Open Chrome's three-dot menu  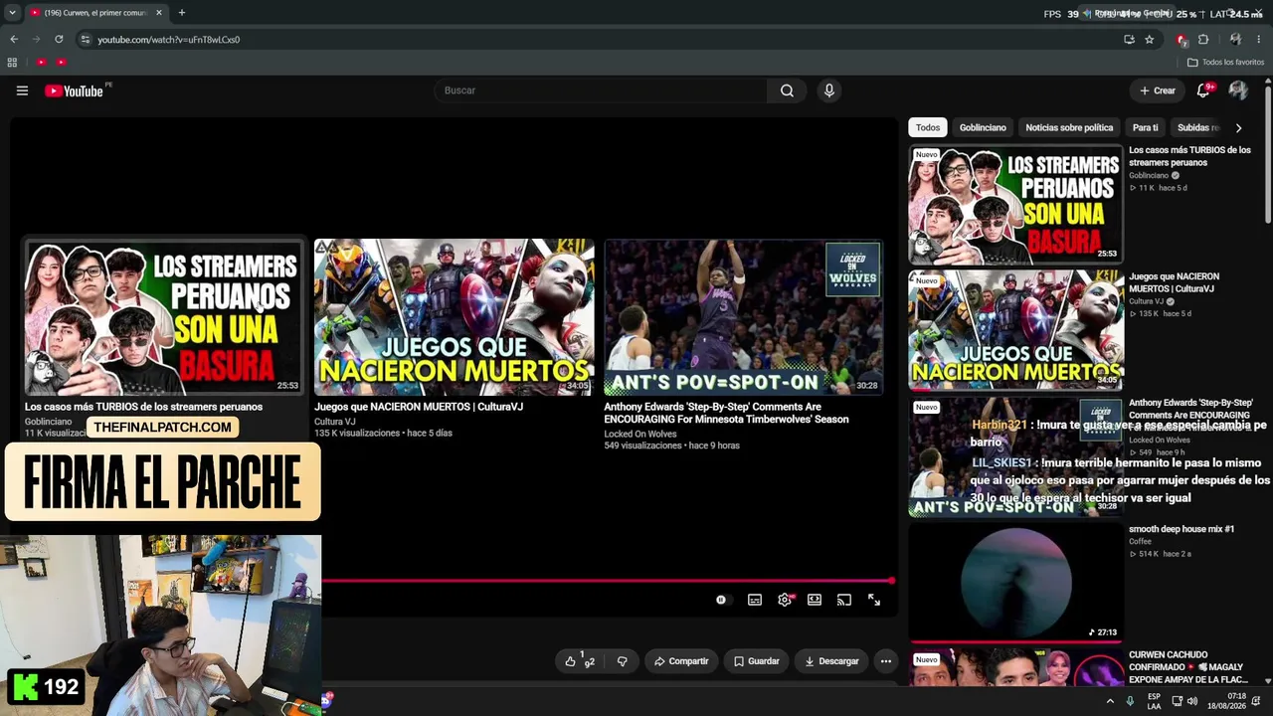[1258, 40]
